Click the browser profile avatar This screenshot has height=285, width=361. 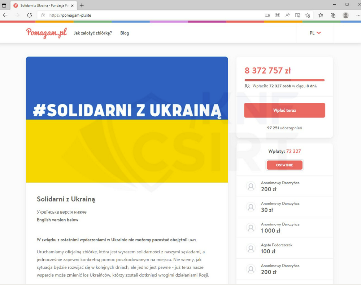345,15
